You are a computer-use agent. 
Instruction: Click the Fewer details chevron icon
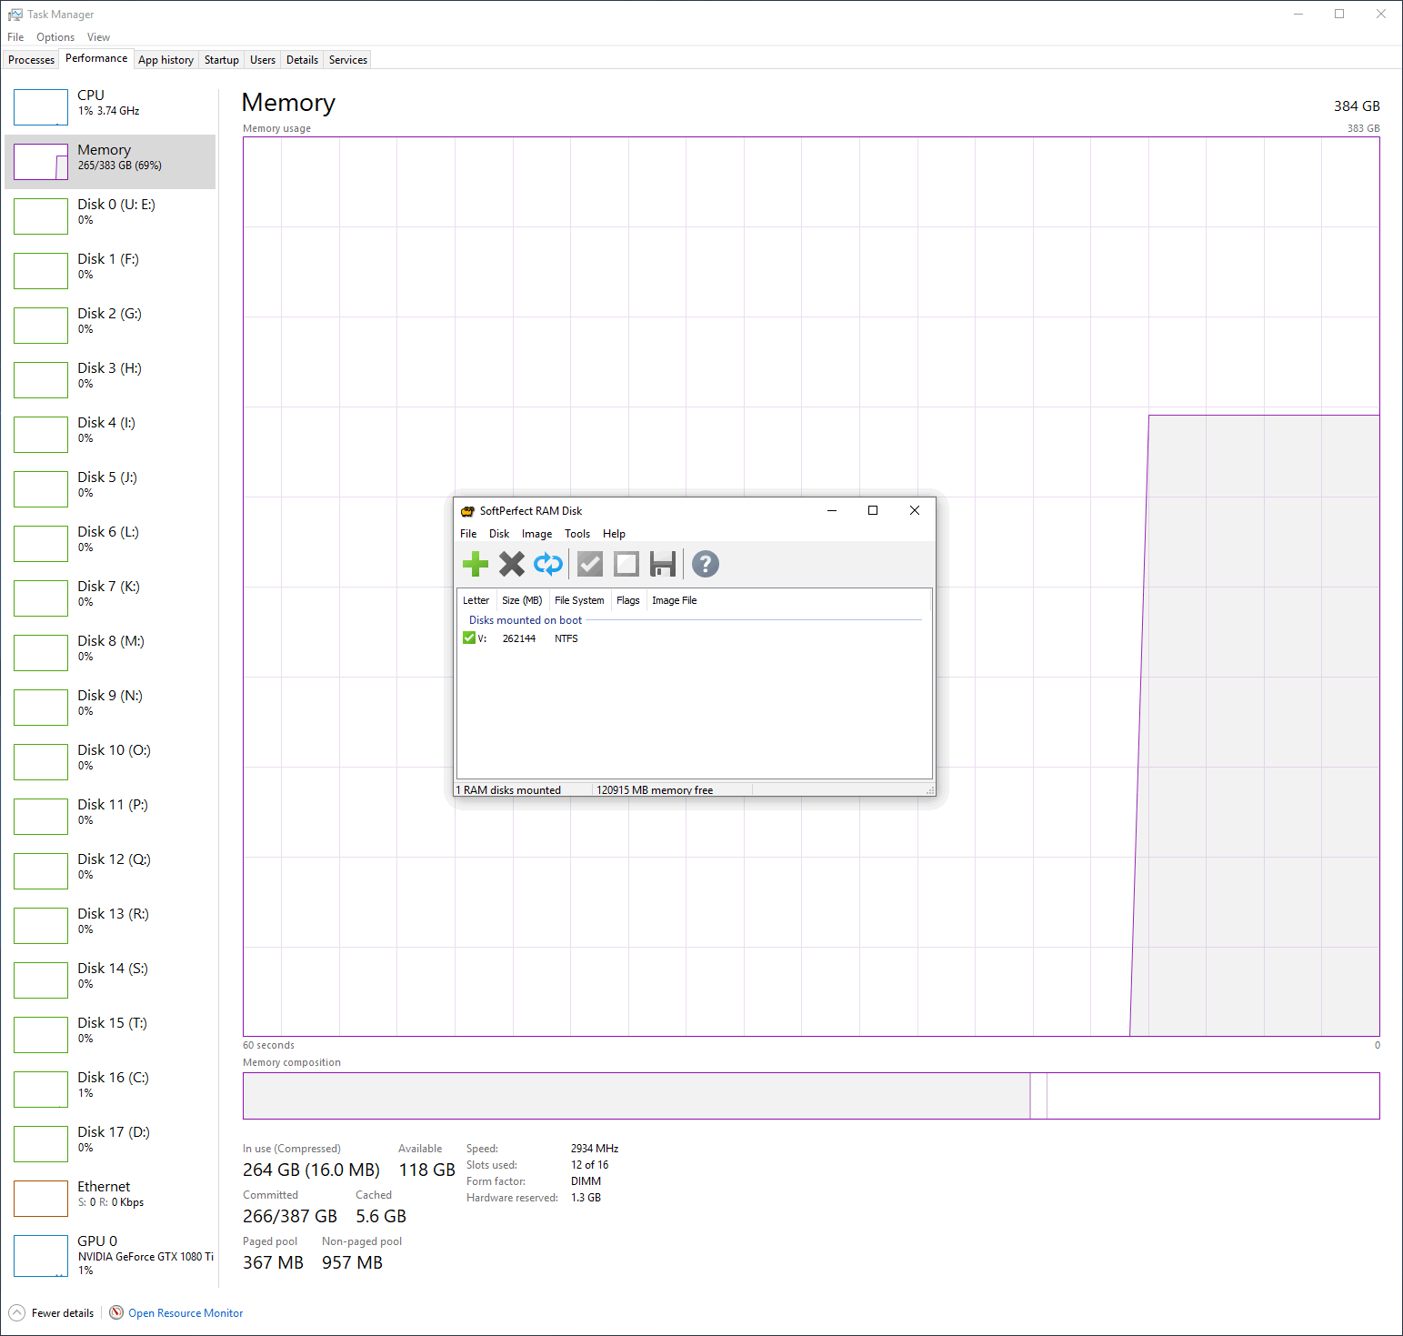tap(16, 1312)
